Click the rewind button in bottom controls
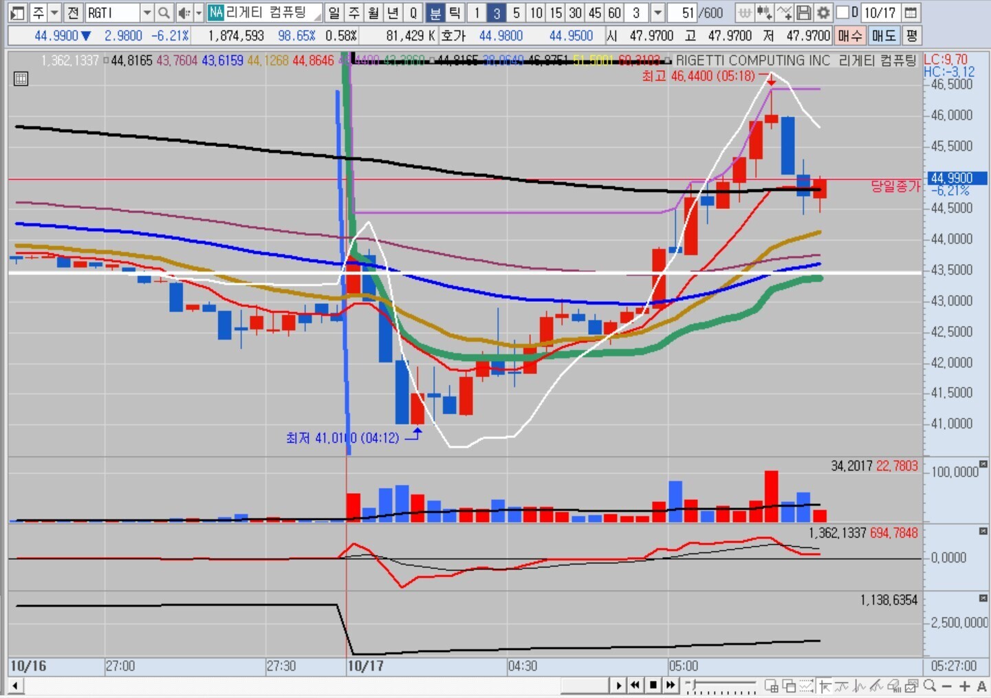Image resolution: width=991 pixels, height=698 pixels. click(635, 686)
